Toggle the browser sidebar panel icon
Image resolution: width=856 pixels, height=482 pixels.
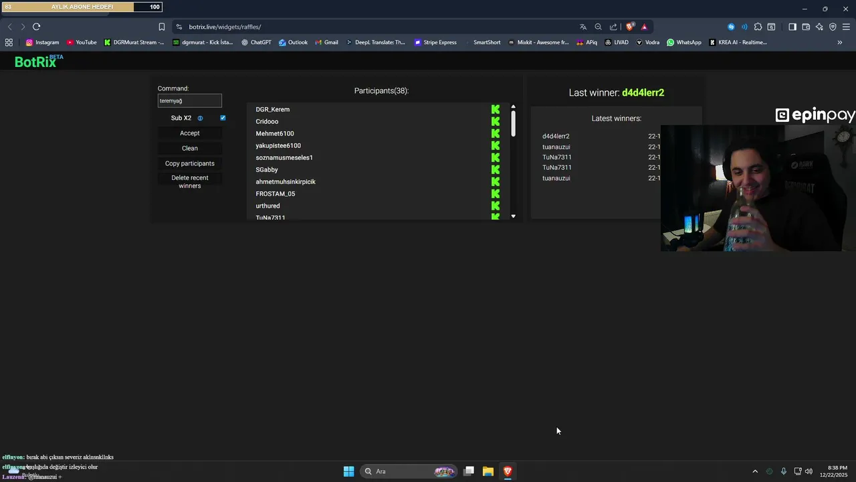click(792, 27)
